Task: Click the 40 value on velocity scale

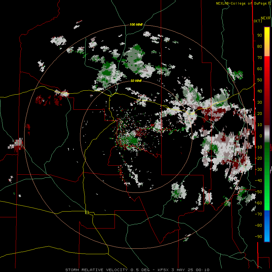Action: [260, 91]
